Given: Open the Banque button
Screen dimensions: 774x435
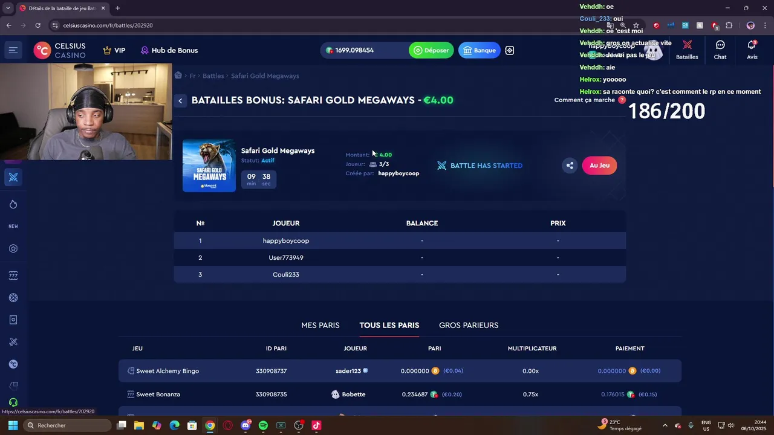Looking at the screenshot, I should point(480,50).
